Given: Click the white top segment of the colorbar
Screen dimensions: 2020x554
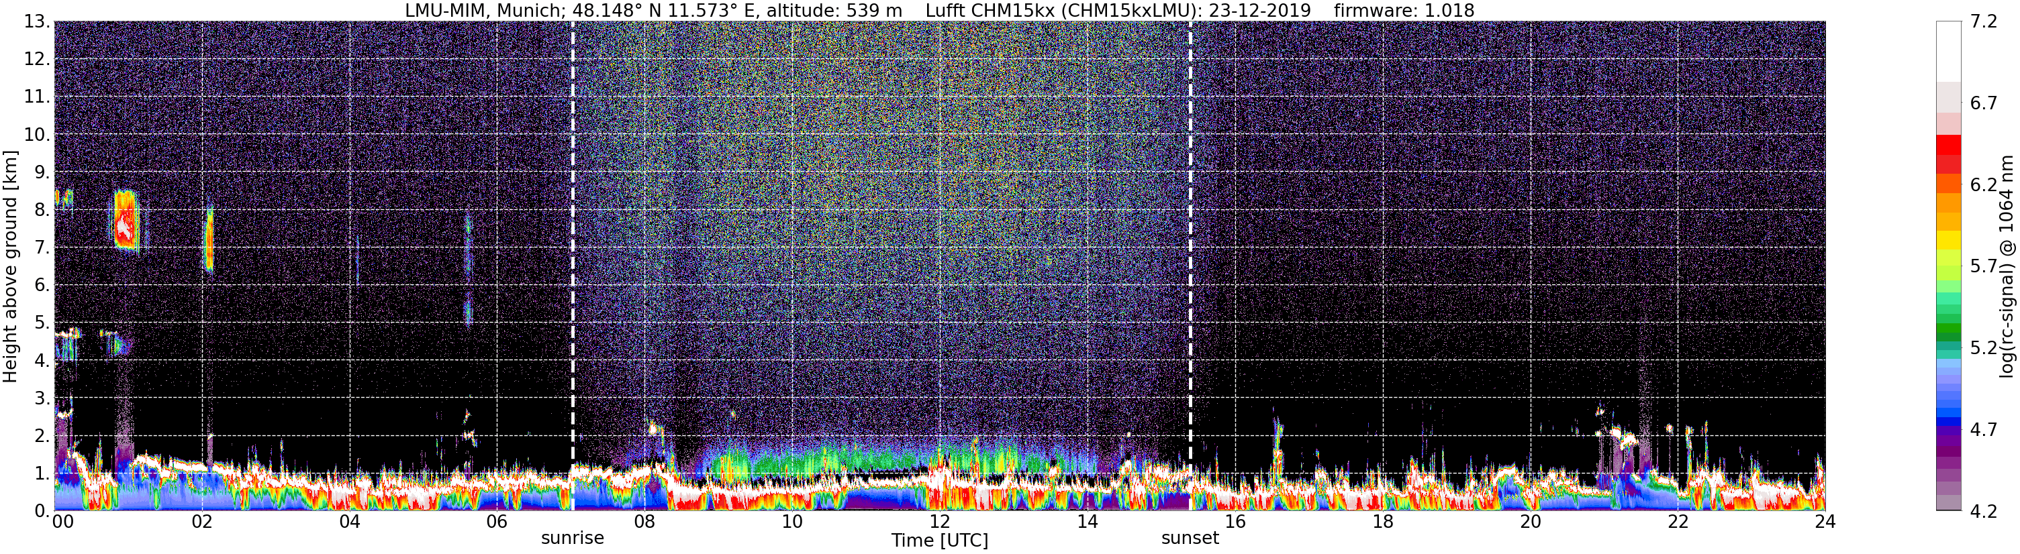Looking at the screenshot, I should point(1949,52).
